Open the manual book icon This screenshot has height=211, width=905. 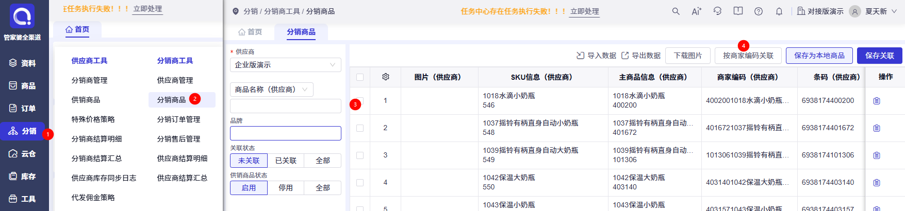coord(738,11)
